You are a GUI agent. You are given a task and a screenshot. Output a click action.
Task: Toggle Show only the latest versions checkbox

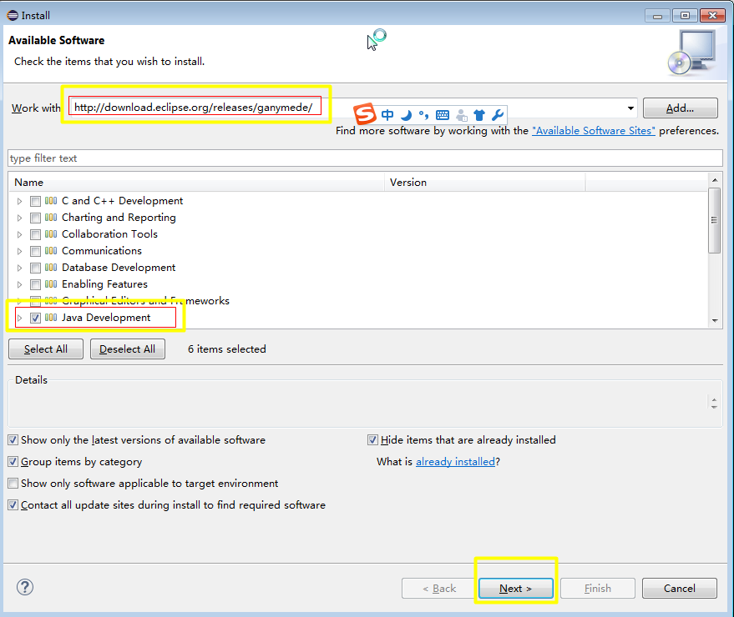tap(13, 440)
